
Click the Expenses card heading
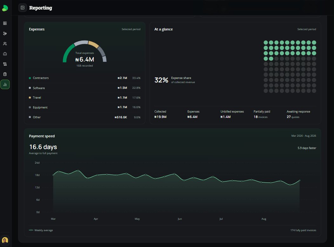coord(37,29)
